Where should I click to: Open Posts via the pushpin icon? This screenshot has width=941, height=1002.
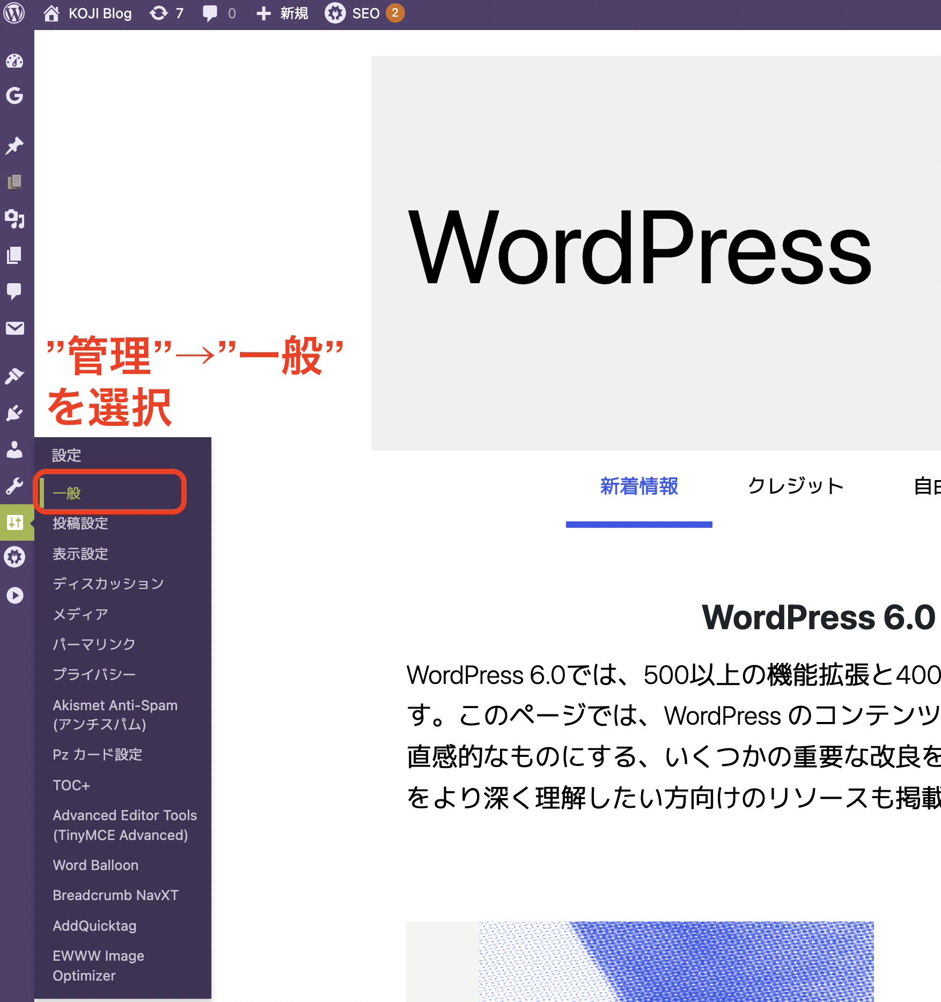tap(14, 145)
